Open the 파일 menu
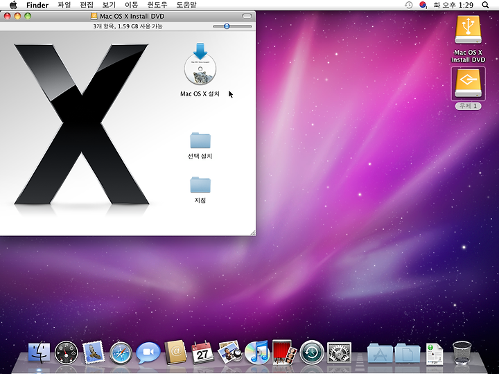The width and height of the screenshot is (499, 374). click(x=64, y=5)
